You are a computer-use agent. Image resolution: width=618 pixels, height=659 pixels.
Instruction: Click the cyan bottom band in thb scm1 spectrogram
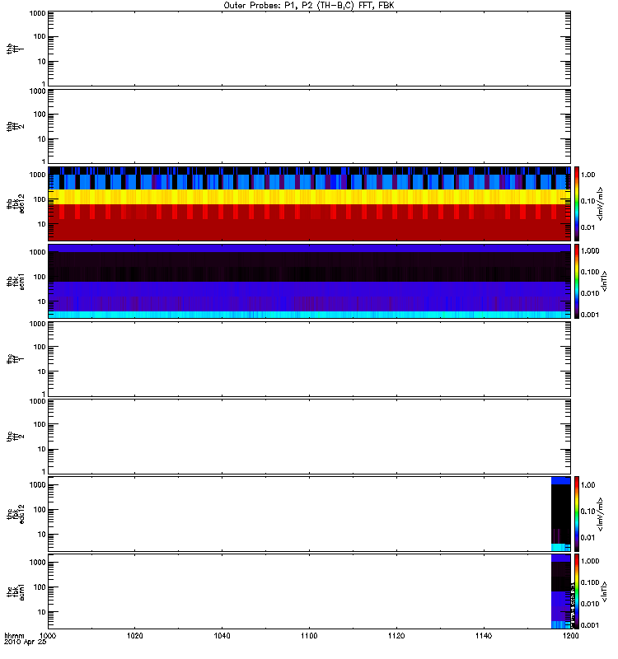coord(310,315)
